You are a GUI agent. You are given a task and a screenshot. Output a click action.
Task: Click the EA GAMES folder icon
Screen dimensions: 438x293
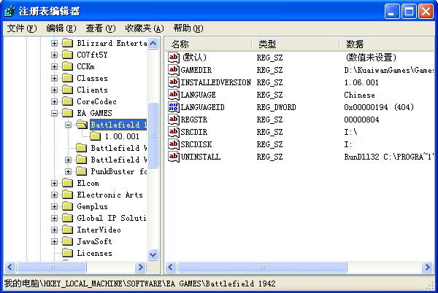tap(67, 113)
